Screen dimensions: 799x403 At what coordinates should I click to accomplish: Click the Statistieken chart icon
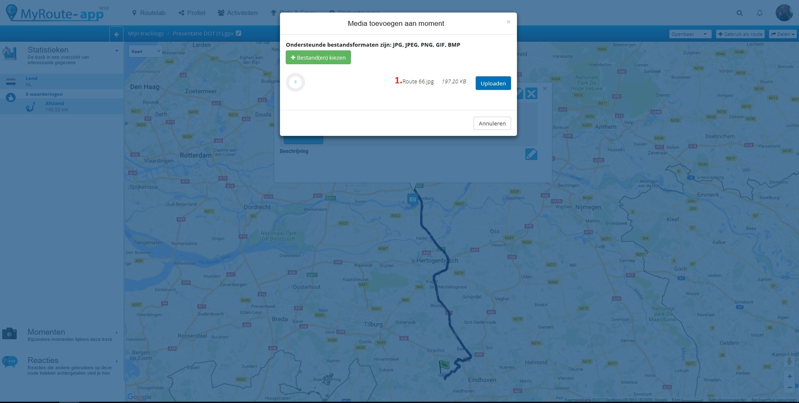point(10,53)
